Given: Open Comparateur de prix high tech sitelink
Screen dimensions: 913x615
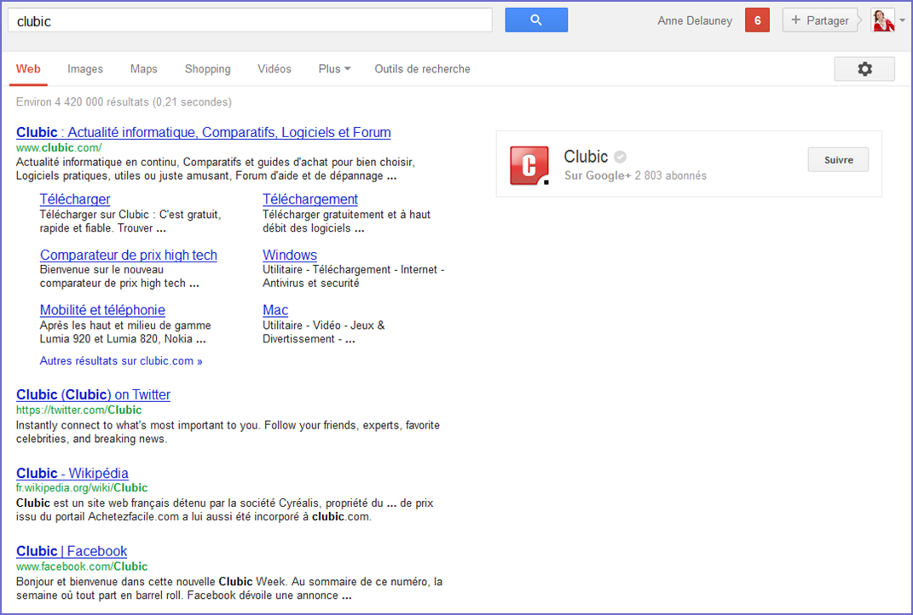Looking at the screenshot, I should coord(128,255).
